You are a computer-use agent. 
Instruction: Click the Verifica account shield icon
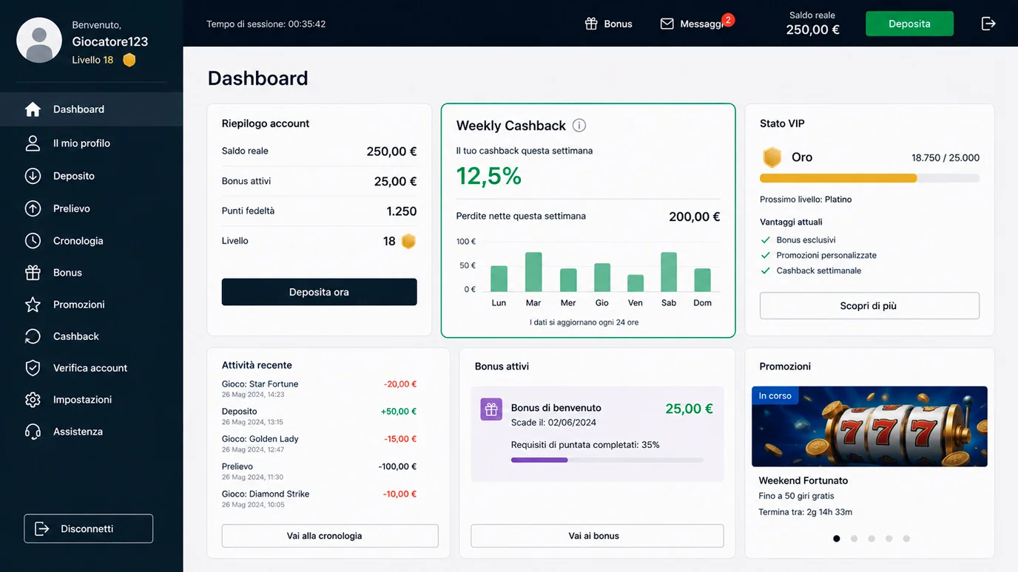(x=33, y=368)
